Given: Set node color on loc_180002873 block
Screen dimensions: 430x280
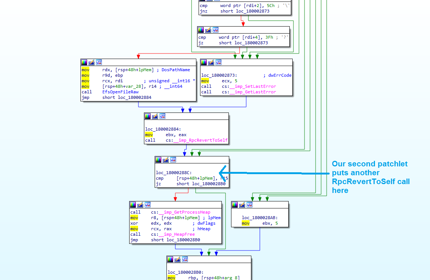Looking at the screenshot, I should [x=204, y=62].
